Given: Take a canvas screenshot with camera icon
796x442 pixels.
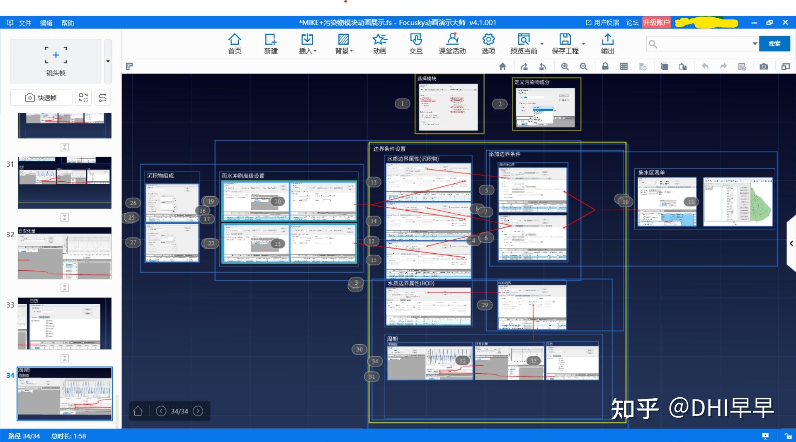Looking at the screenshot, I should tap(764, 67).
